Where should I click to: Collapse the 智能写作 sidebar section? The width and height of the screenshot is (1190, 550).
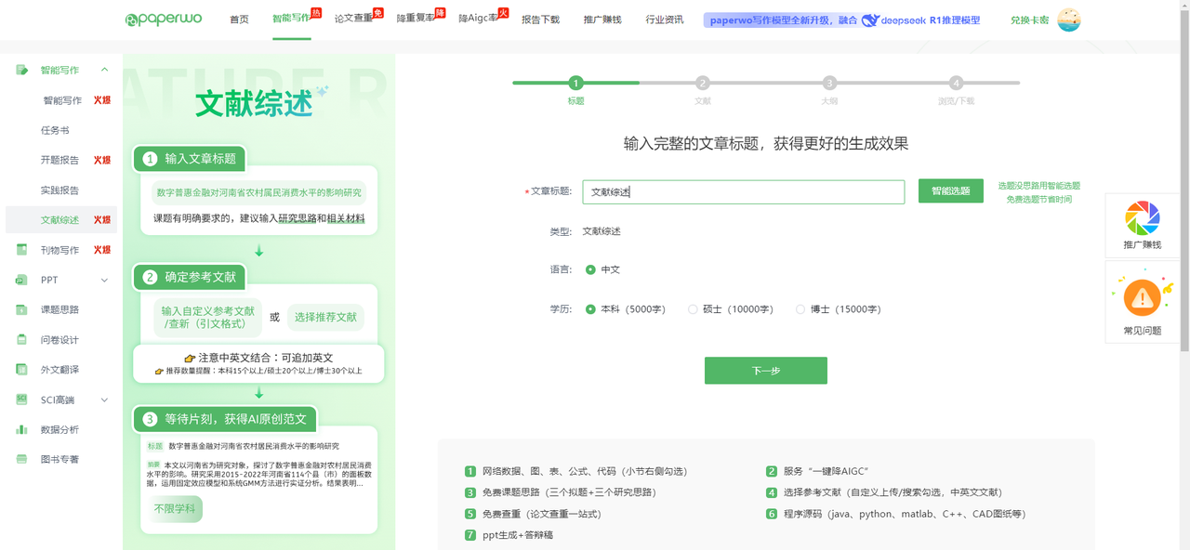point(104,70)
